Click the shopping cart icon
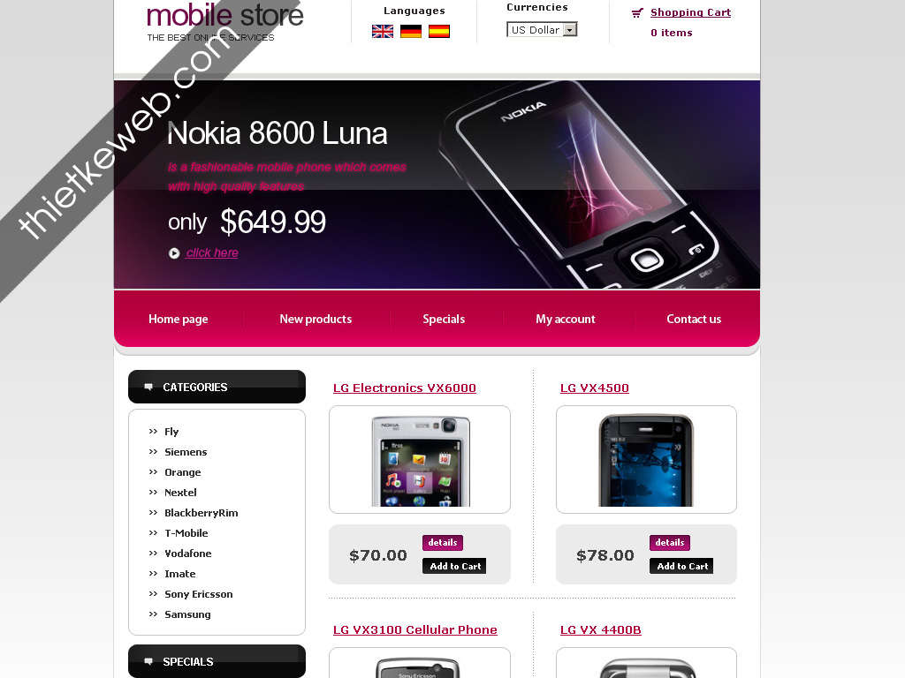Image resolution: width=905 pixels, height=678 pixels. [637, 12]
